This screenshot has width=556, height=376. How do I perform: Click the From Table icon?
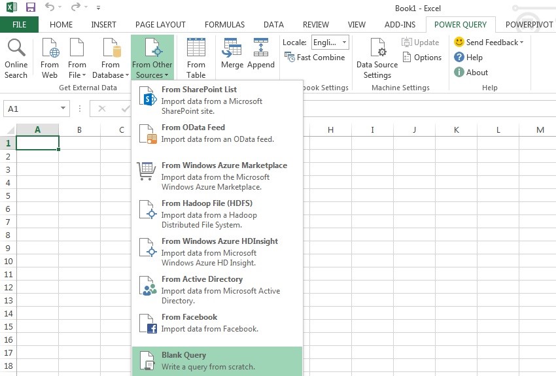pyautogui.click(x=196, y=47)
